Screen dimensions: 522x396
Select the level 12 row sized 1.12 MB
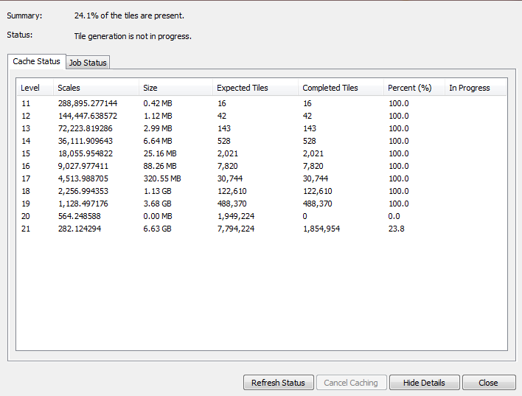pos(262,116)
